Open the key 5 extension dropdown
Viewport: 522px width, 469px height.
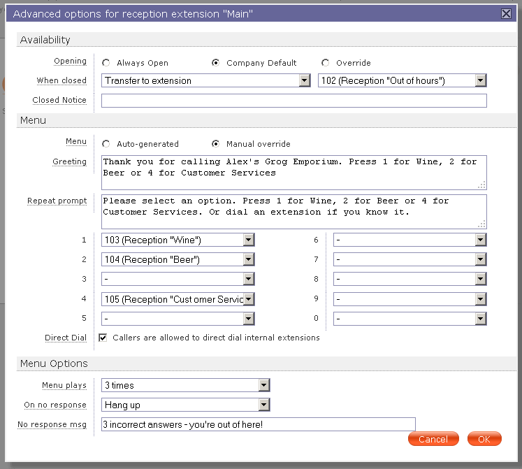(x=178, y=319)
